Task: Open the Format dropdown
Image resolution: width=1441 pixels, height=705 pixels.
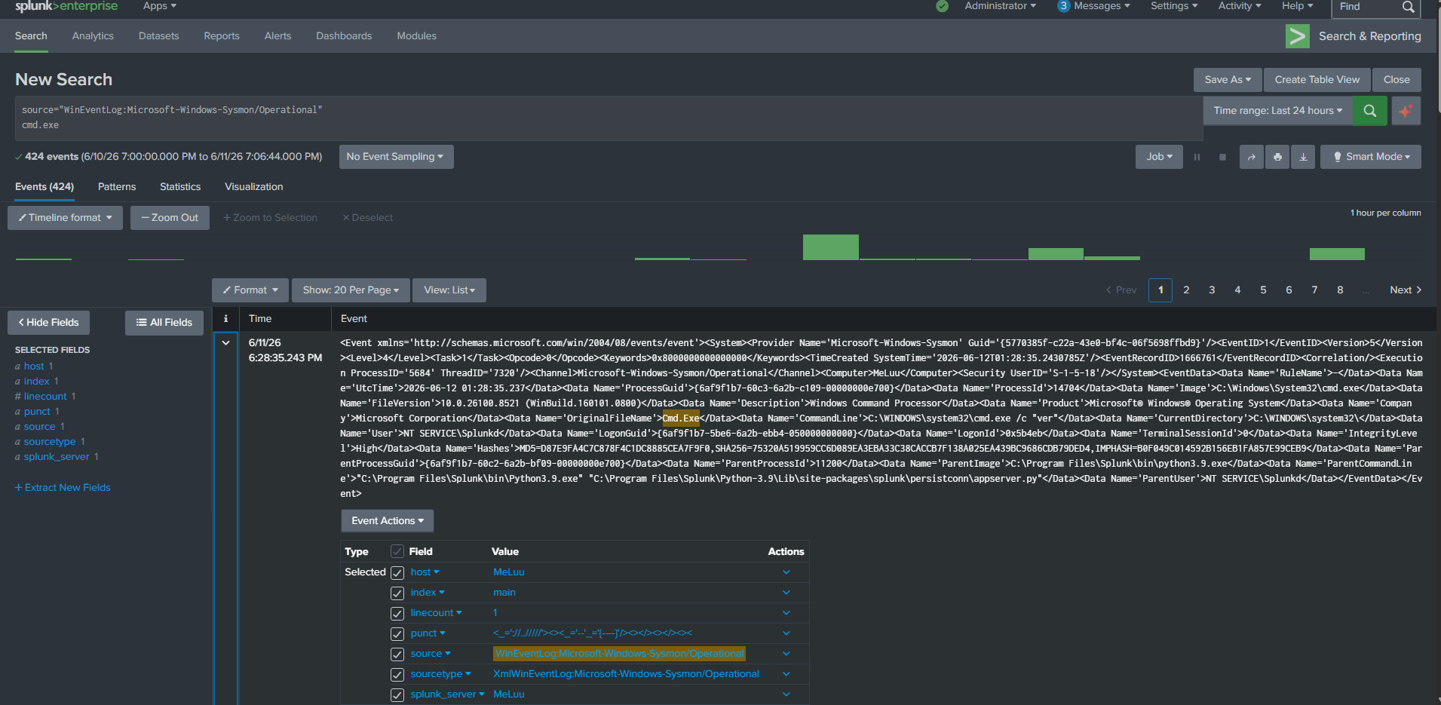Action: click(x=250, y=290)
